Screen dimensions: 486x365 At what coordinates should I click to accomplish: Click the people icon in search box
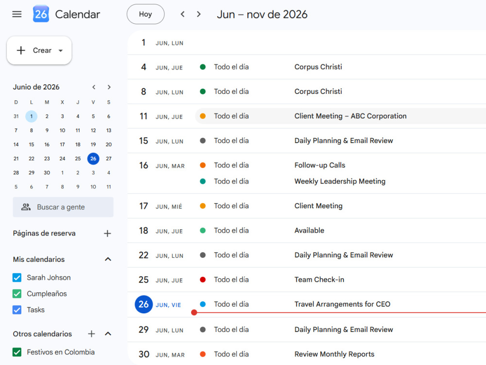[x=26, y=207]
